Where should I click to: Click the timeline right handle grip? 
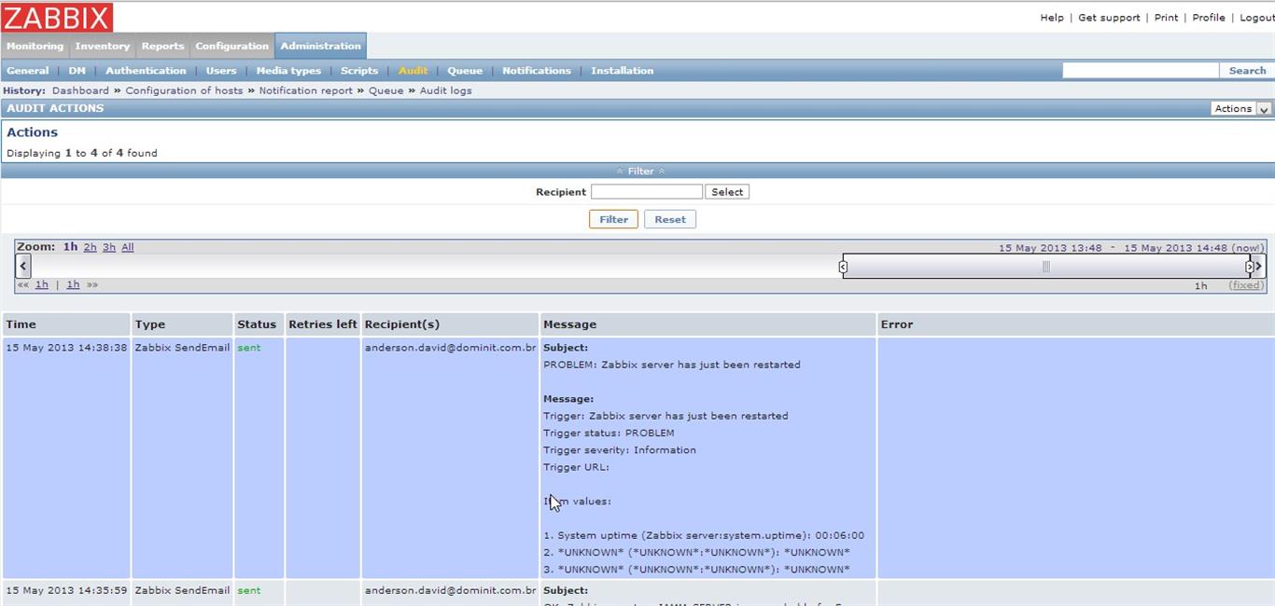click(1249, 267)
